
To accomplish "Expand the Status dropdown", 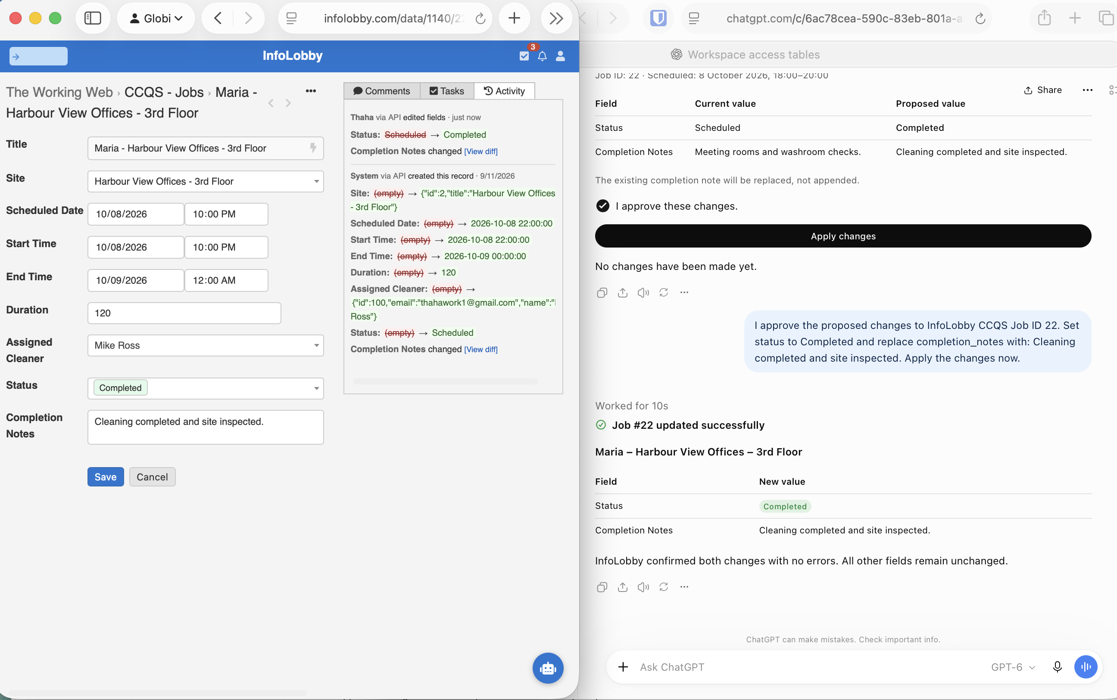I will [x=316, y=388].
